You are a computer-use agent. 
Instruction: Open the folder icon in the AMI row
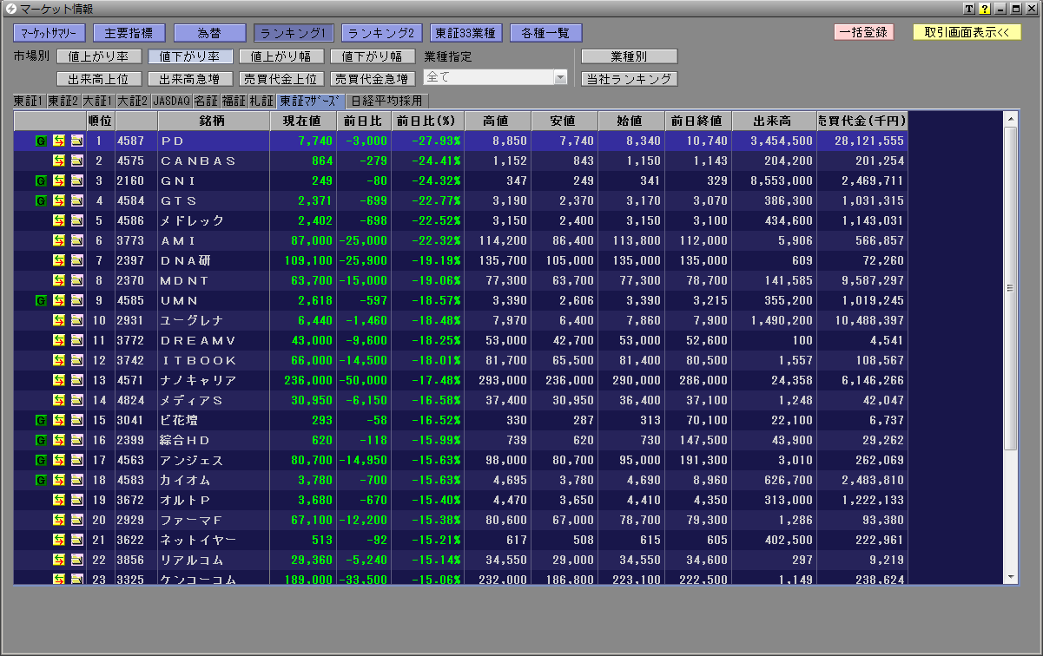[x=77, y=240]
